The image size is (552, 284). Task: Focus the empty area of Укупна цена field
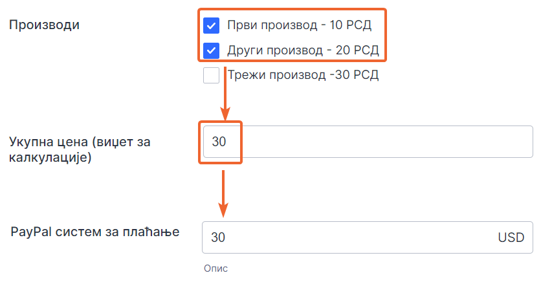click(x=388, y=142)
